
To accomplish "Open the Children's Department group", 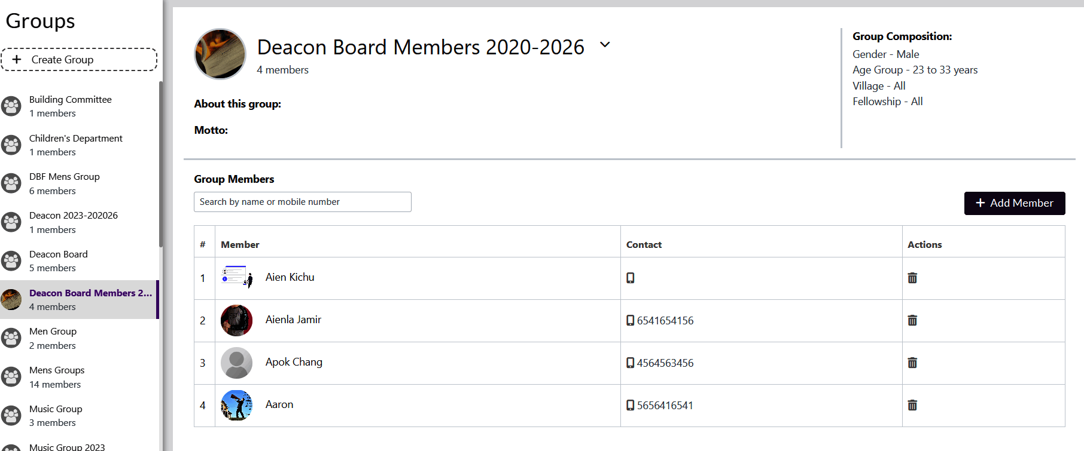I will pyautogui.click(x=75, y=145).
